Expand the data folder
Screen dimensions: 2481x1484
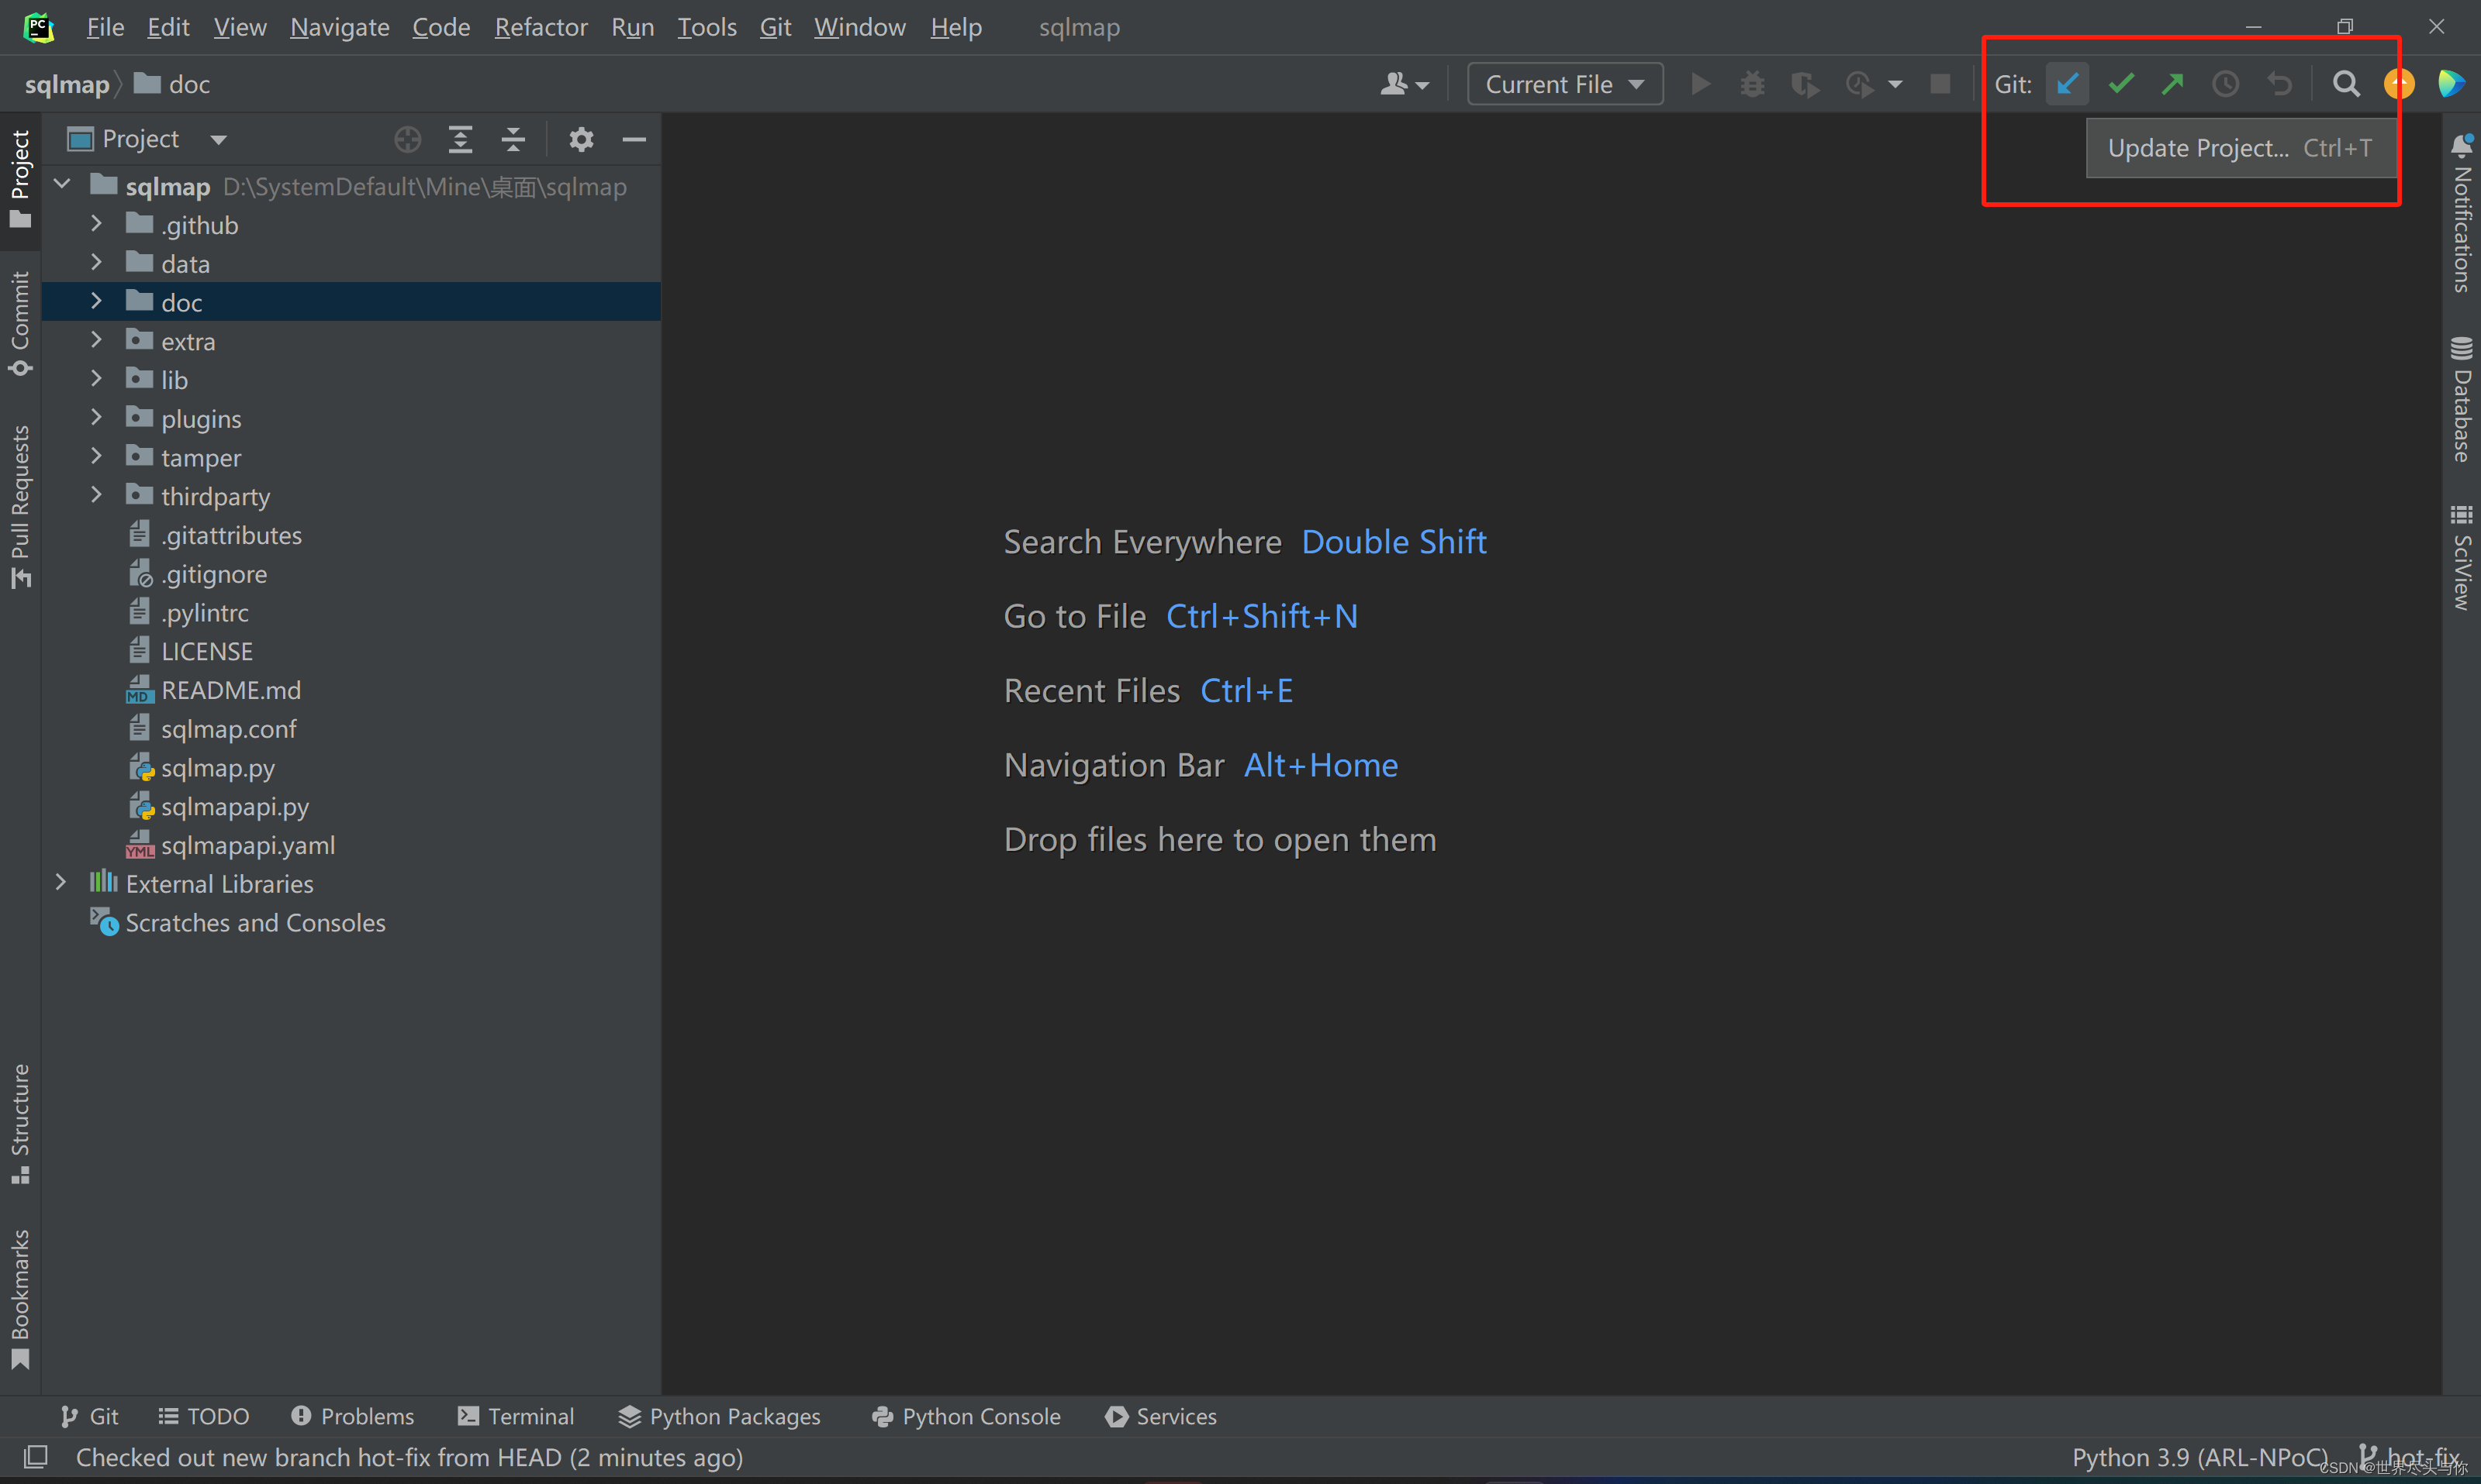pyautogui.click(x=96, y=263)
